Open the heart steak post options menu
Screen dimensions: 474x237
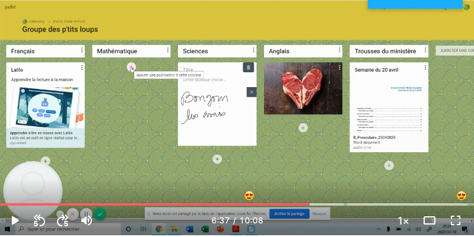coord(339,68)
